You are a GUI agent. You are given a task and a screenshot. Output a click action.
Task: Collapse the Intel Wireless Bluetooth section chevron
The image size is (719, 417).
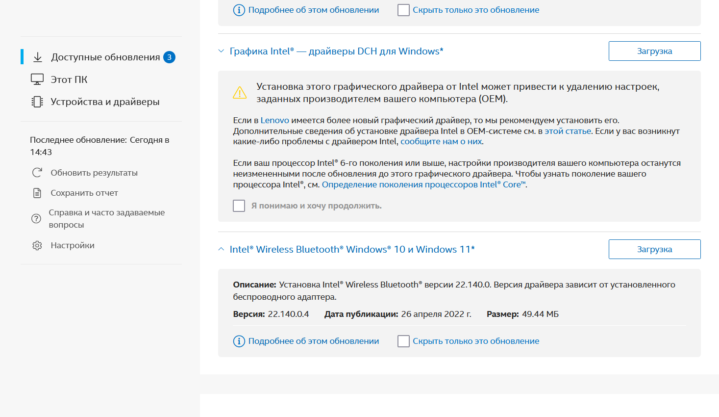point(221,249)
